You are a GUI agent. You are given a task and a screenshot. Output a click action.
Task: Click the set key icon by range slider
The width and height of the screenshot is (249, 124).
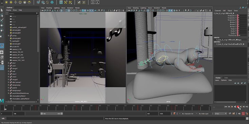(x=174, y=114)
